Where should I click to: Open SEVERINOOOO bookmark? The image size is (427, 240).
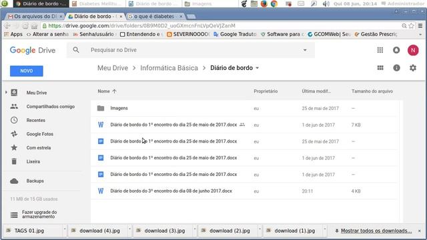pyautogui.click(x=188, y=34)
